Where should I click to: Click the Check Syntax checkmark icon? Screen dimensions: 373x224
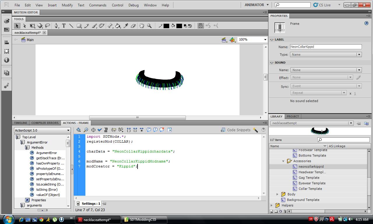(100, 130)
